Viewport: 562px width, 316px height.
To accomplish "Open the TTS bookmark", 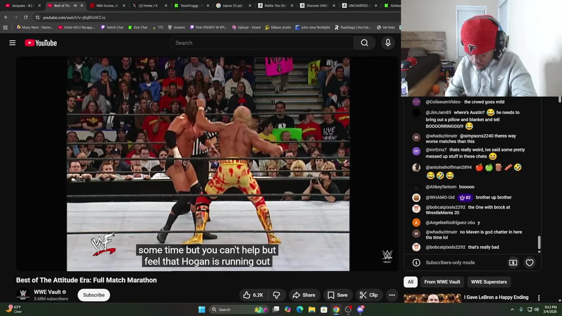I will click(158, 27).
